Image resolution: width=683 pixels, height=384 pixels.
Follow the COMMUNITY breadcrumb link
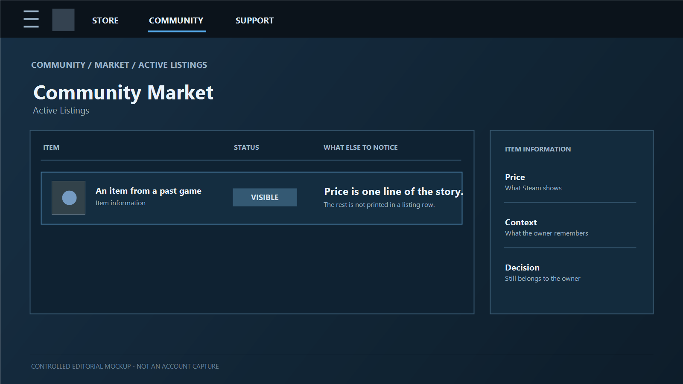(58, 65)
